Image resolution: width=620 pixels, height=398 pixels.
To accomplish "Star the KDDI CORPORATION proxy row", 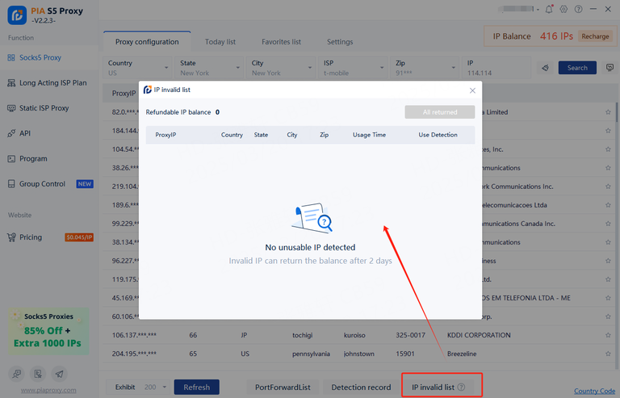I will [x=608, y=335].
